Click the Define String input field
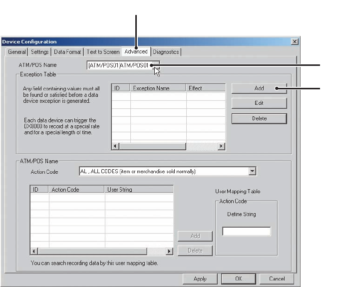The width and height of the screenshot is (337, 287). [x=247, y=232]
